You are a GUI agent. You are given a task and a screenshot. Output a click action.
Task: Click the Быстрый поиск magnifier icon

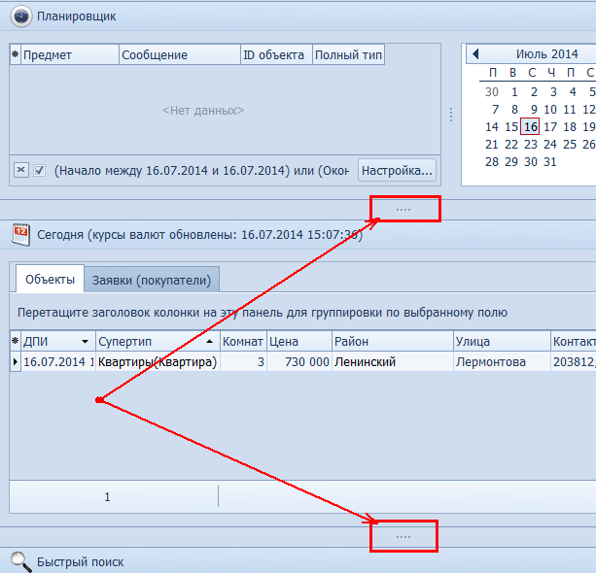click(x=20, y=561)
